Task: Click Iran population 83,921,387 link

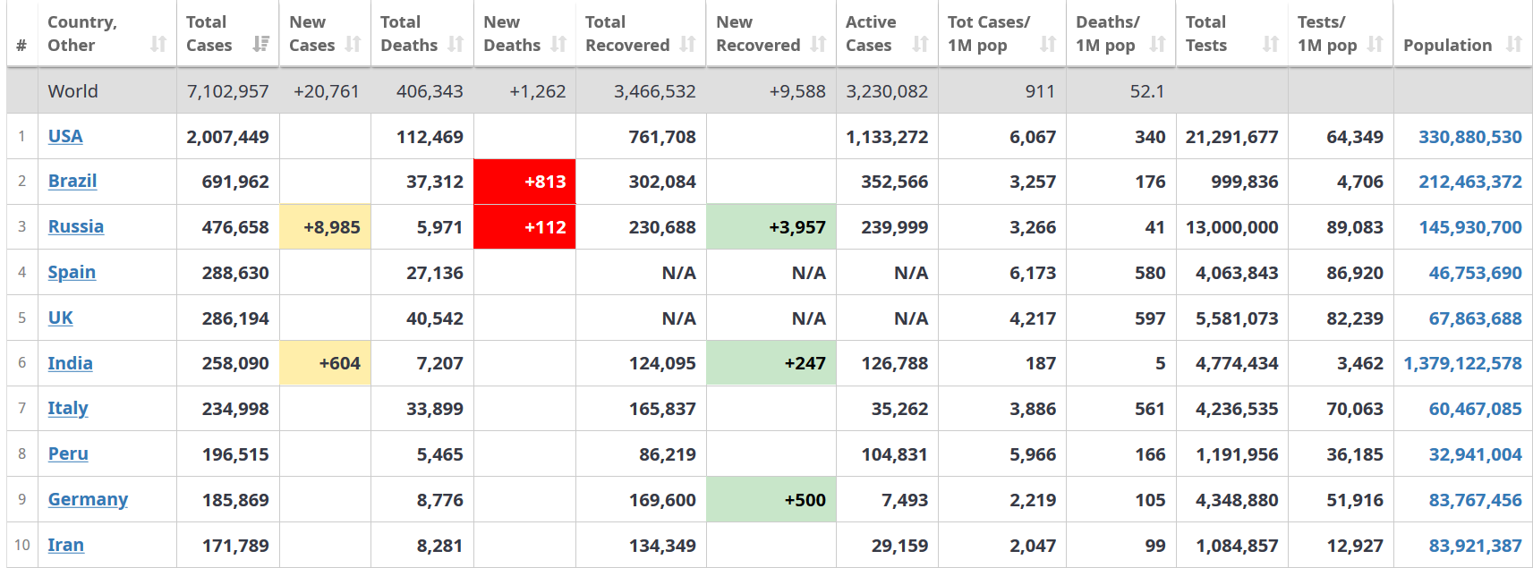Action: click(x=1476, y=546)
